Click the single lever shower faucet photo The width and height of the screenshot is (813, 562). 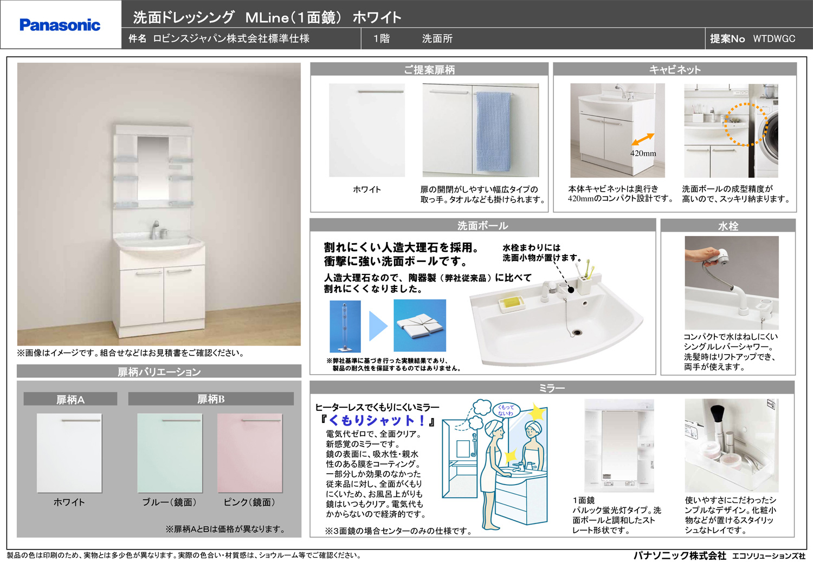[x=732, y=283]
